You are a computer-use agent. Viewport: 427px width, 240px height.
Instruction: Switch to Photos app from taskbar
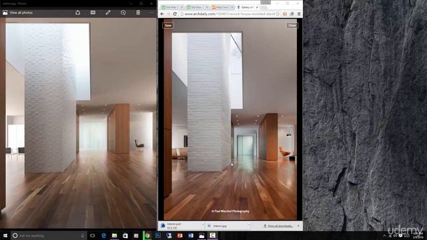(x=201, y=235)
